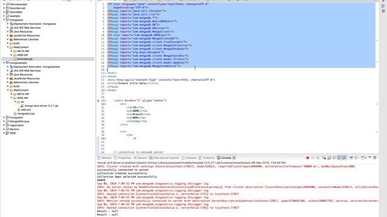The width and height of the screenshot is (387, 217).
Task: Switch to the Markers tab
Action: tap(105, 158)
